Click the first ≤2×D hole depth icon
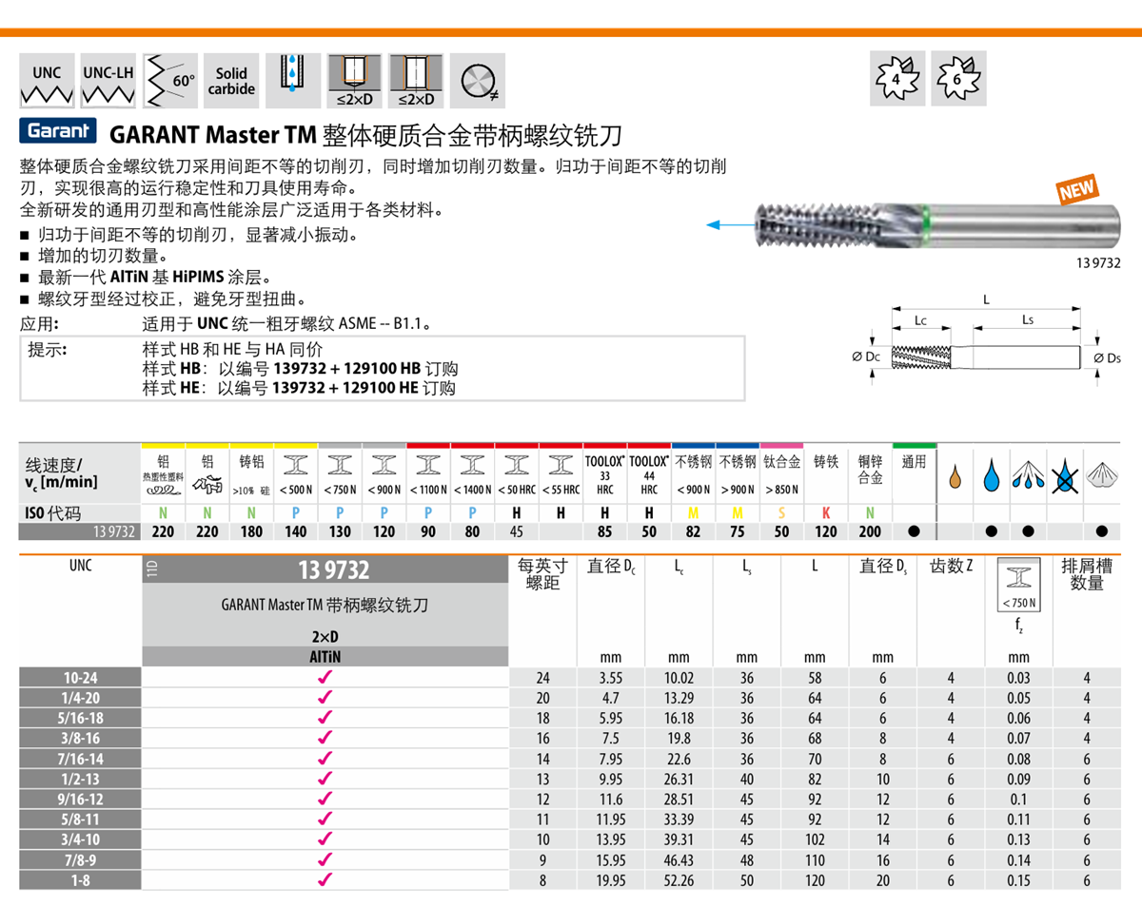Viewport: 1142px width, 906px height. pyautogui.click(x=355, y=82)
